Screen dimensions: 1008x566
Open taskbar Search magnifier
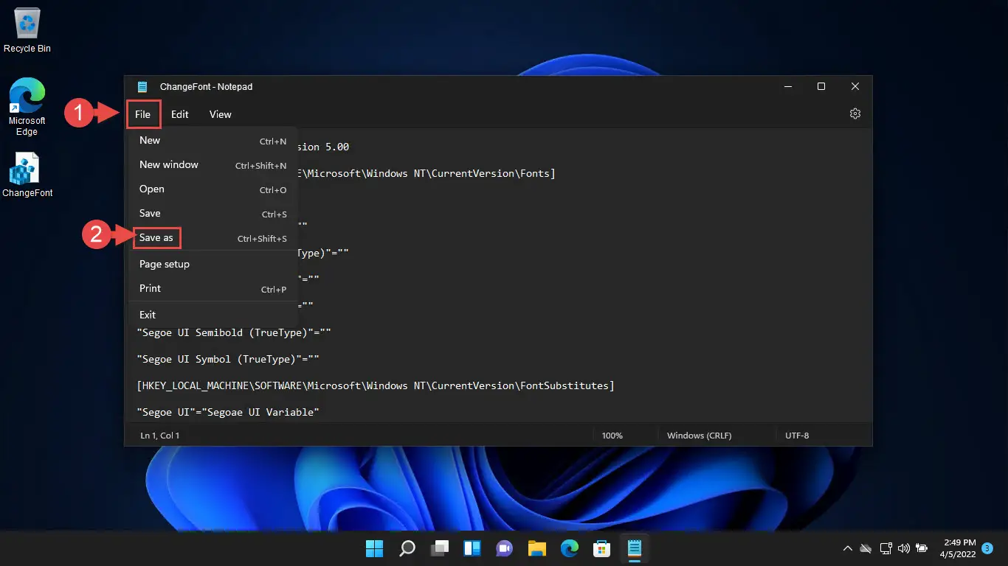coord(407,548)
